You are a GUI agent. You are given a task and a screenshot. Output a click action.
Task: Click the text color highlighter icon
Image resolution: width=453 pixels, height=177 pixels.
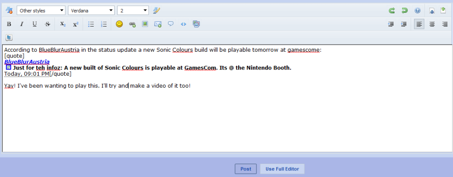tap(156, 11)
